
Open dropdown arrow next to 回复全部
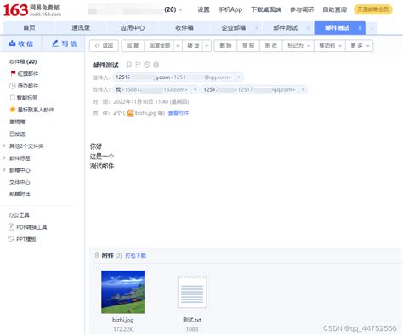coord(178,46)
